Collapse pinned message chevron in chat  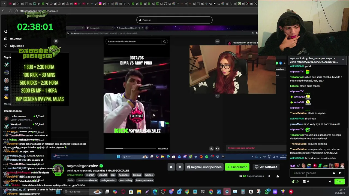343,59
